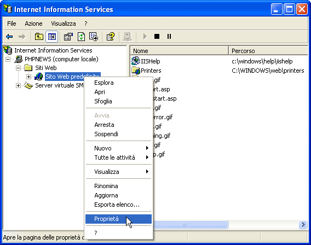Click the Sito Web predefinito globe icon
The image size is (311, 245).
coord(39,77)
